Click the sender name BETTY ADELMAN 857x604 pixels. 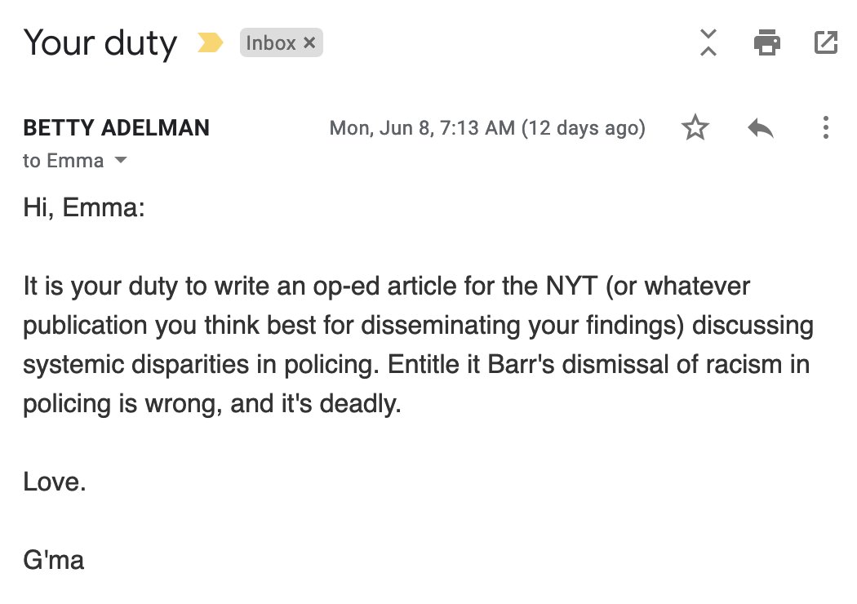[117, 128]
